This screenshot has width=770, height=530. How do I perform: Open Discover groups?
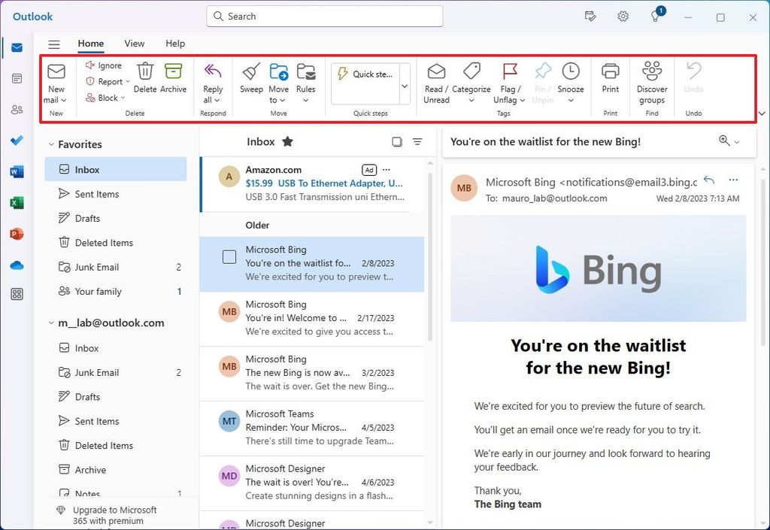tap(651, 83)
